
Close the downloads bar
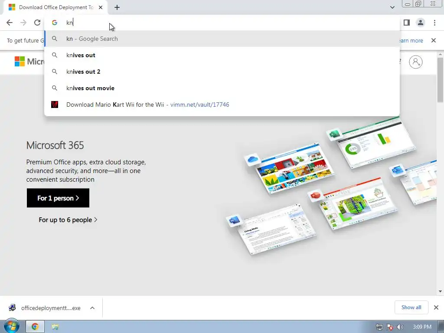point(436,307)
